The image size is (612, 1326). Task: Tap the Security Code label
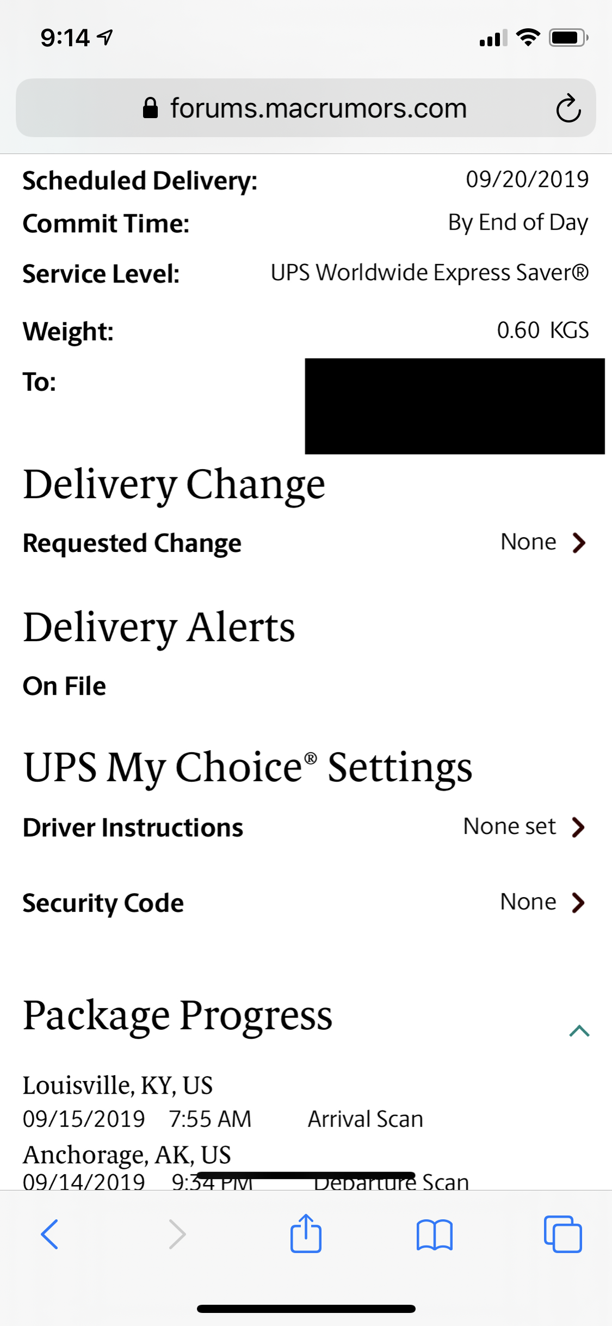point(103,903)
